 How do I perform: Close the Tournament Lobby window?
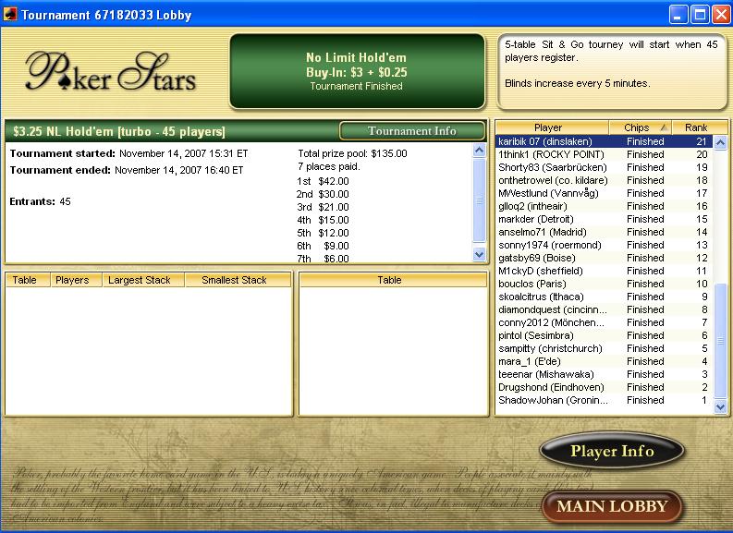point(721,15)
